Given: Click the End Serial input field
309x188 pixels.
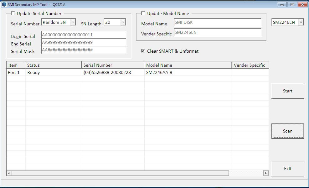Looking at the screenshot, I should click(84, 42).
